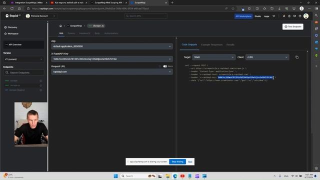The width and height of the screenshot is (320, 180).
Task: Open a new browser tab
Action: click(172, 2)
